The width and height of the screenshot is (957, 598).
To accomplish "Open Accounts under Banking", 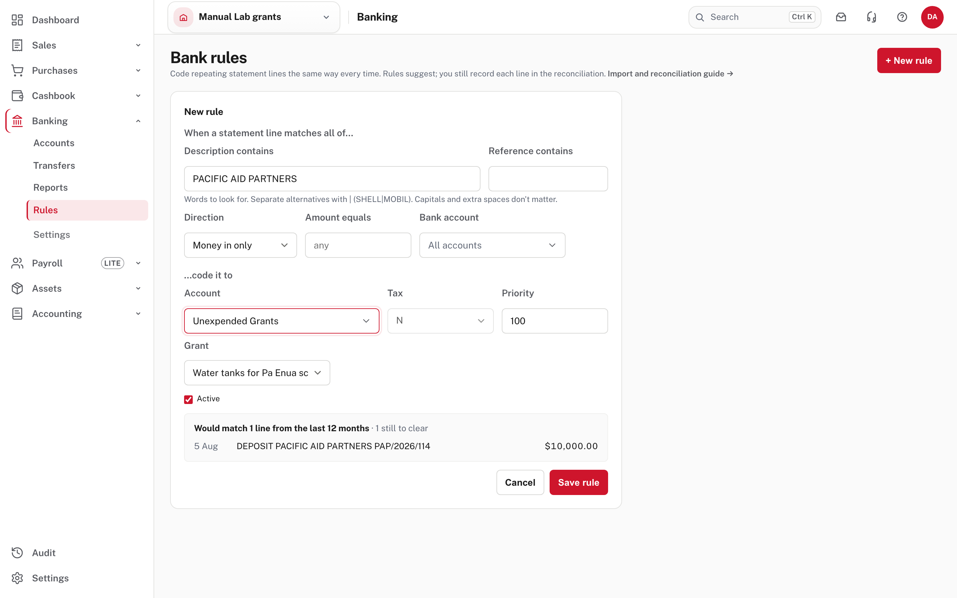I will 54,143.
